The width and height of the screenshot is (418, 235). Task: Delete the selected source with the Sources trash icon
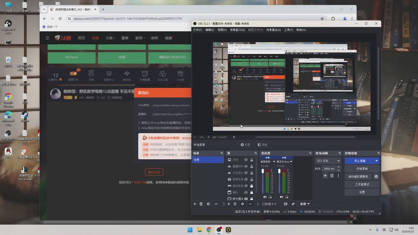[235, 204]
